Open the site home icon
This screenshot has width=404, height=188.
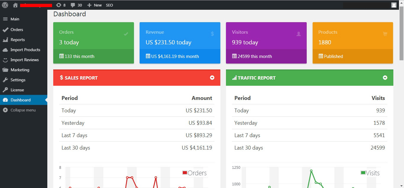pos(15,5)
